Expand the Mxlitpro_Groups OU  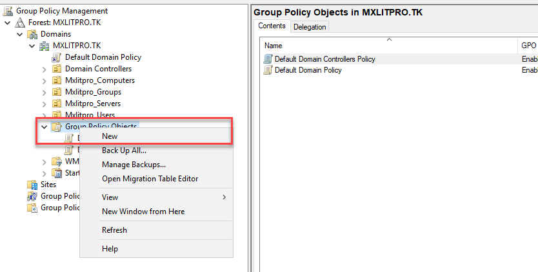44,92
